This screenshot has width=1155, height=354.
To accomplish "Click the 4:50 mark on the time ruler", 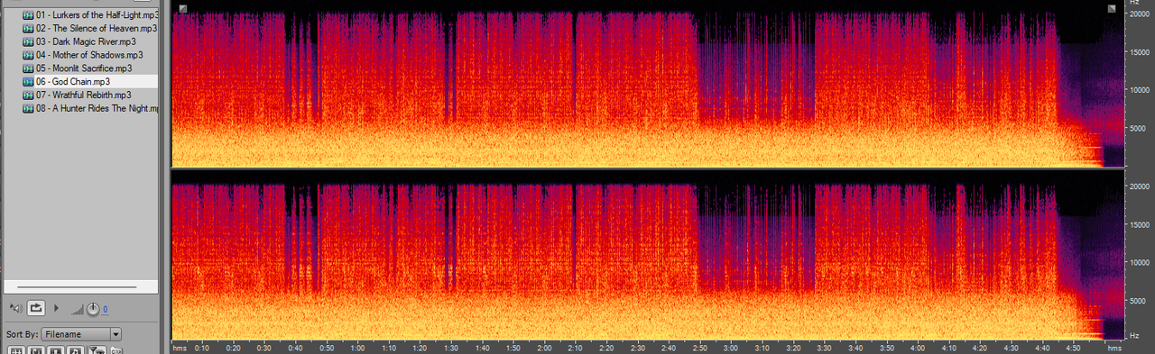I will click(1073, 347).
